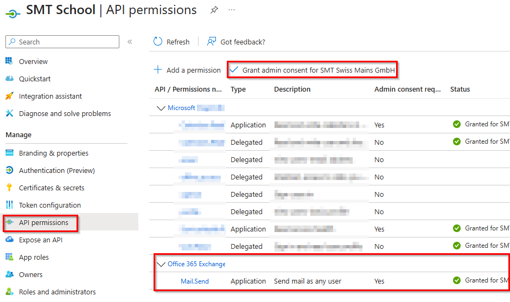Open API permissions in the Manage menu

click(43, 222)
